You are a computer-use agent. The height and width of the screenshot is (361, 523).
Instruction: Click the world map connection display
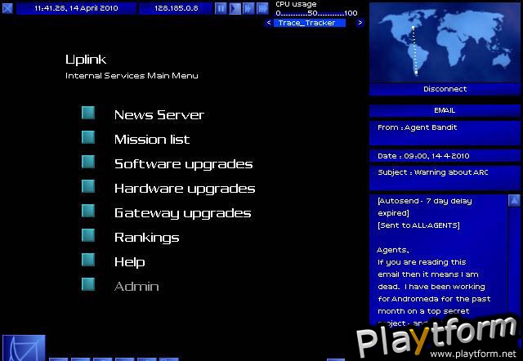(x=445, y=42)
